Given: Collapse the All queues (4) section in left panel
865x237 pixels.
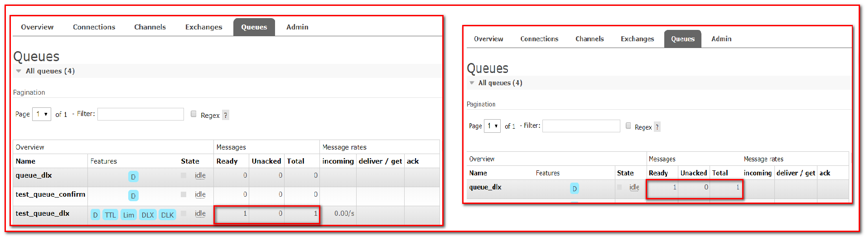Looking at the screenshot, I should pyautogui.click(x=19, y=71).
